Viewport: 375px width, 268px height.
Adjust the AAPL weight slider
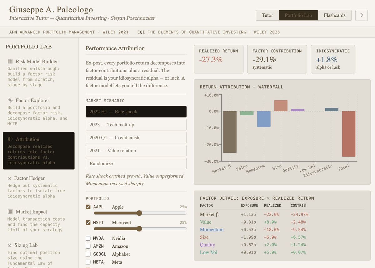(139, 213)
